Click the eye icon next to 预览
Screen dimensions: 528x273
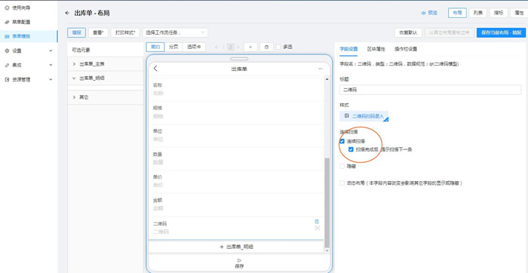424,13
